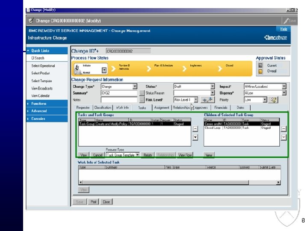The image size is (308, 231).
Task: Open the Status dropdown showing Draft
Action: click(x=212, y=86)
